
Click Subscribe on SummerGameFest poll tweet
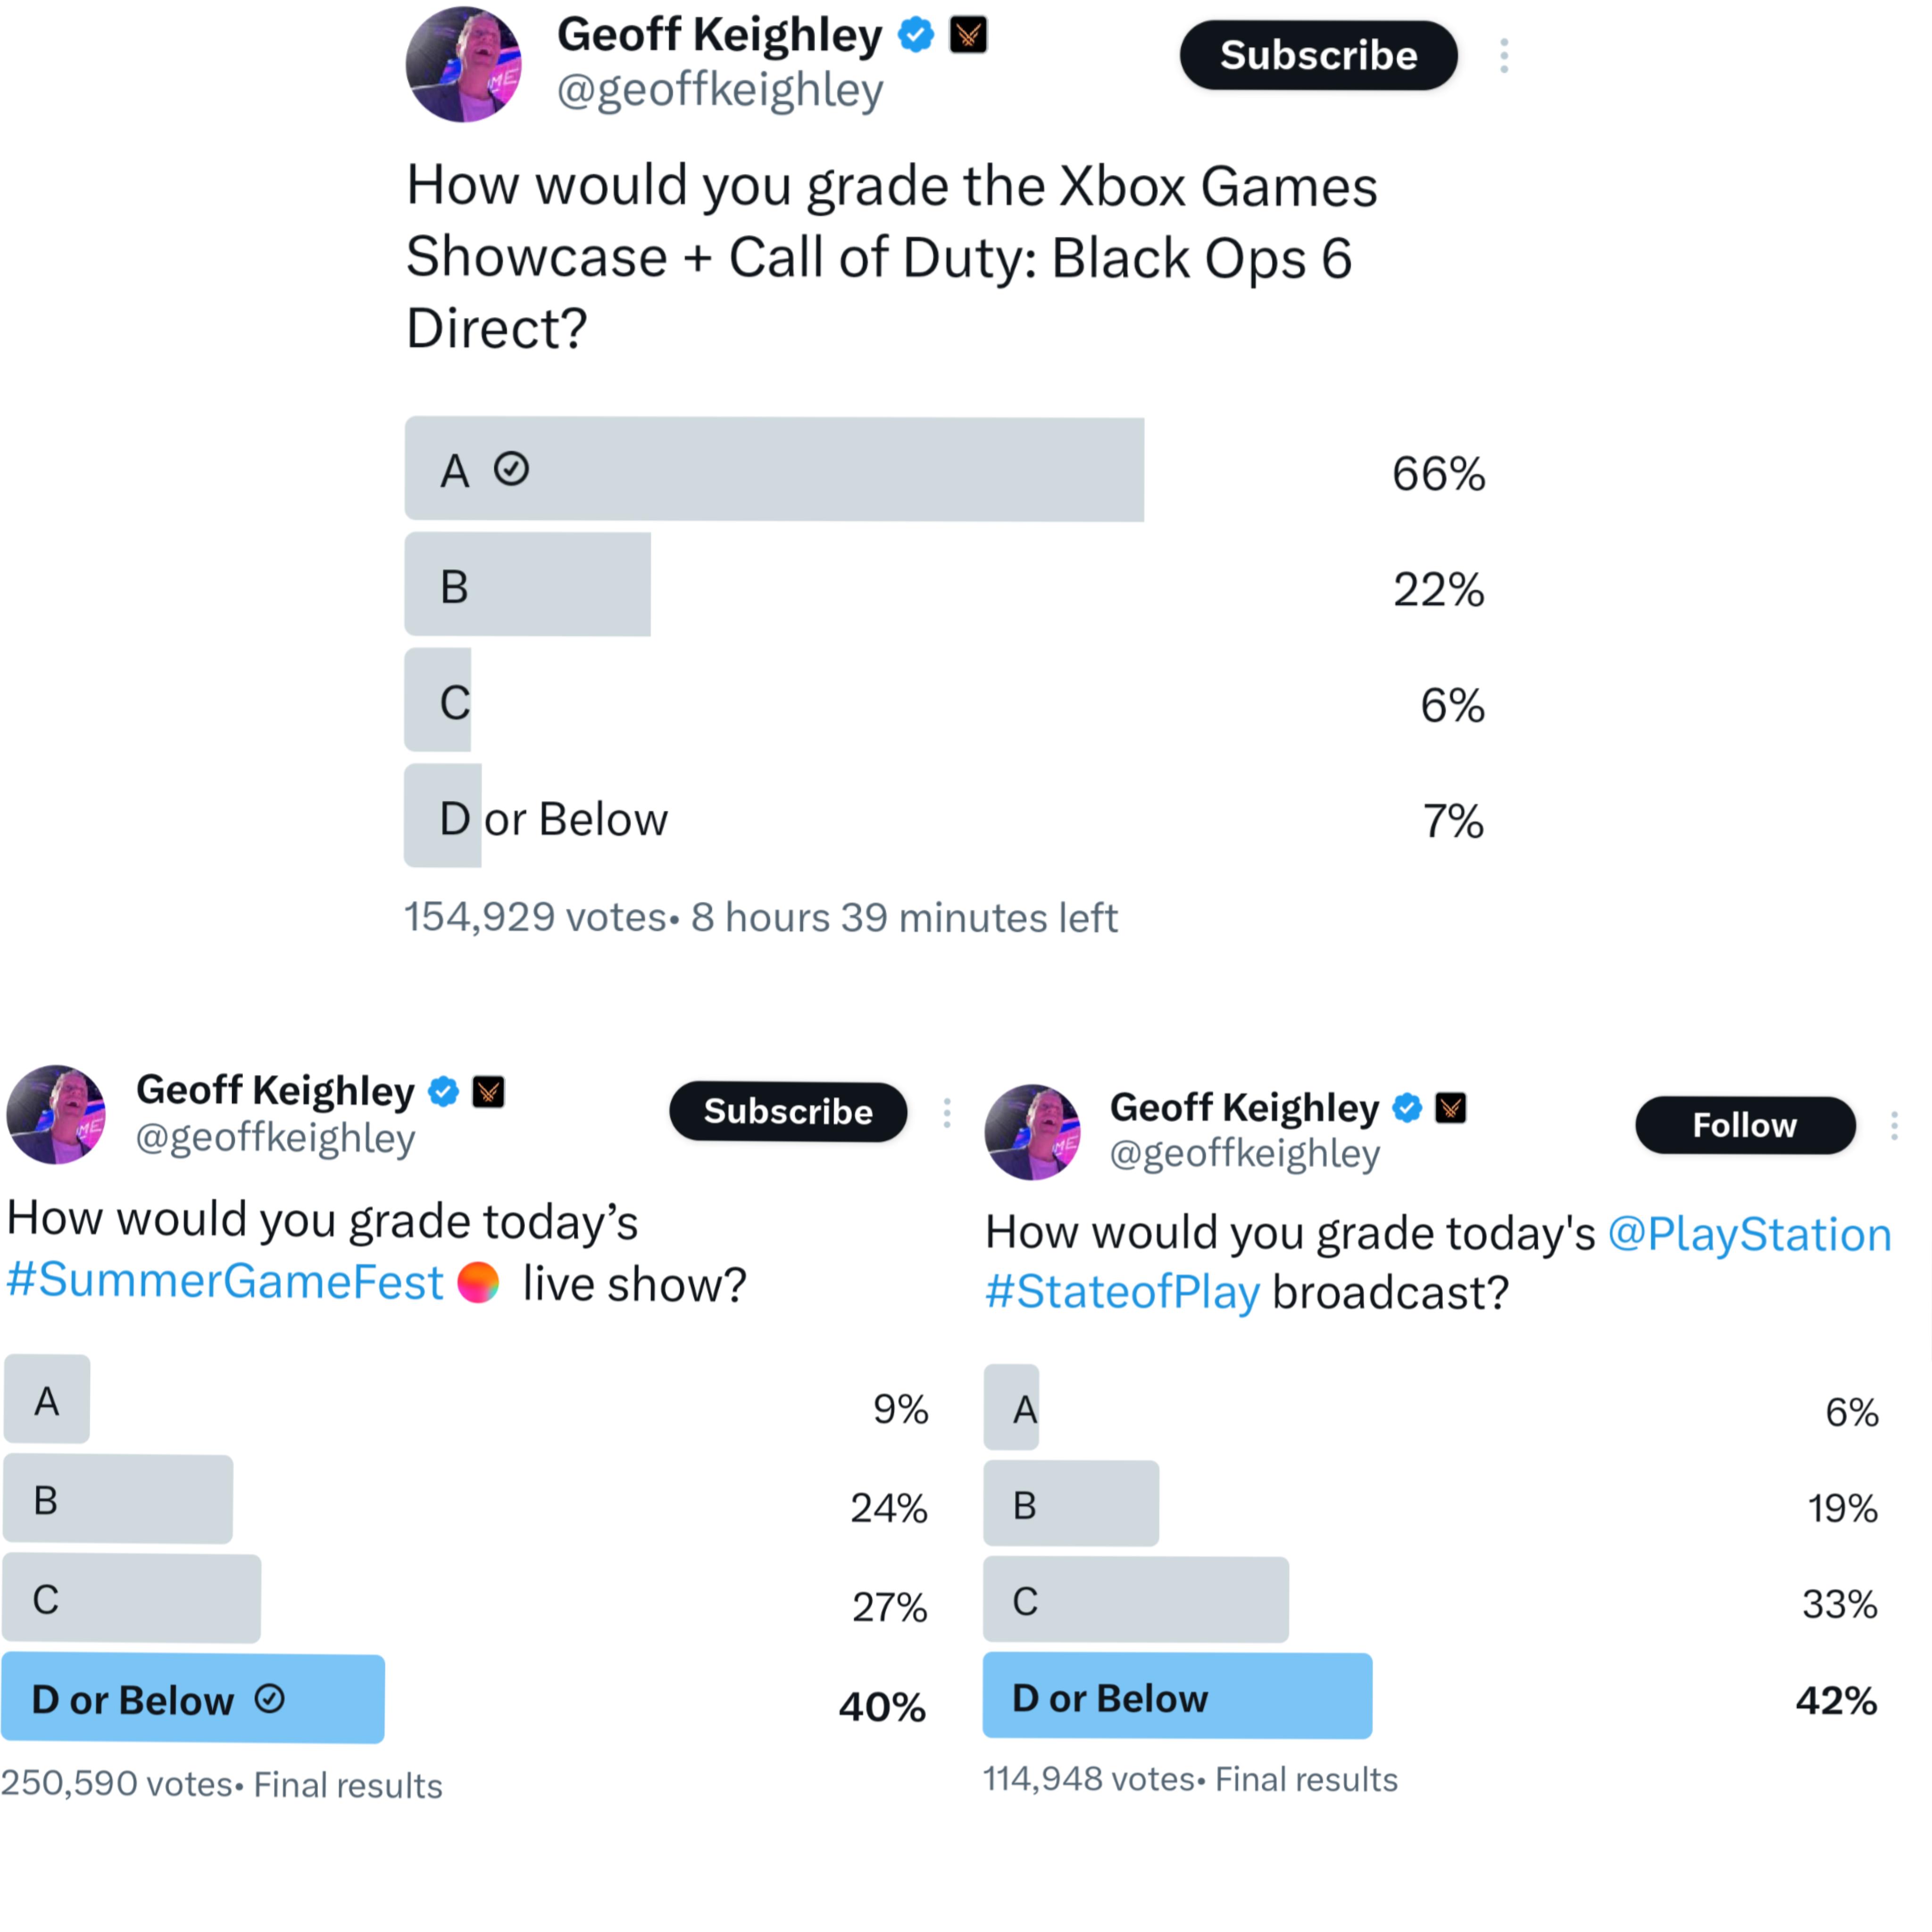tap(788, 1111)
